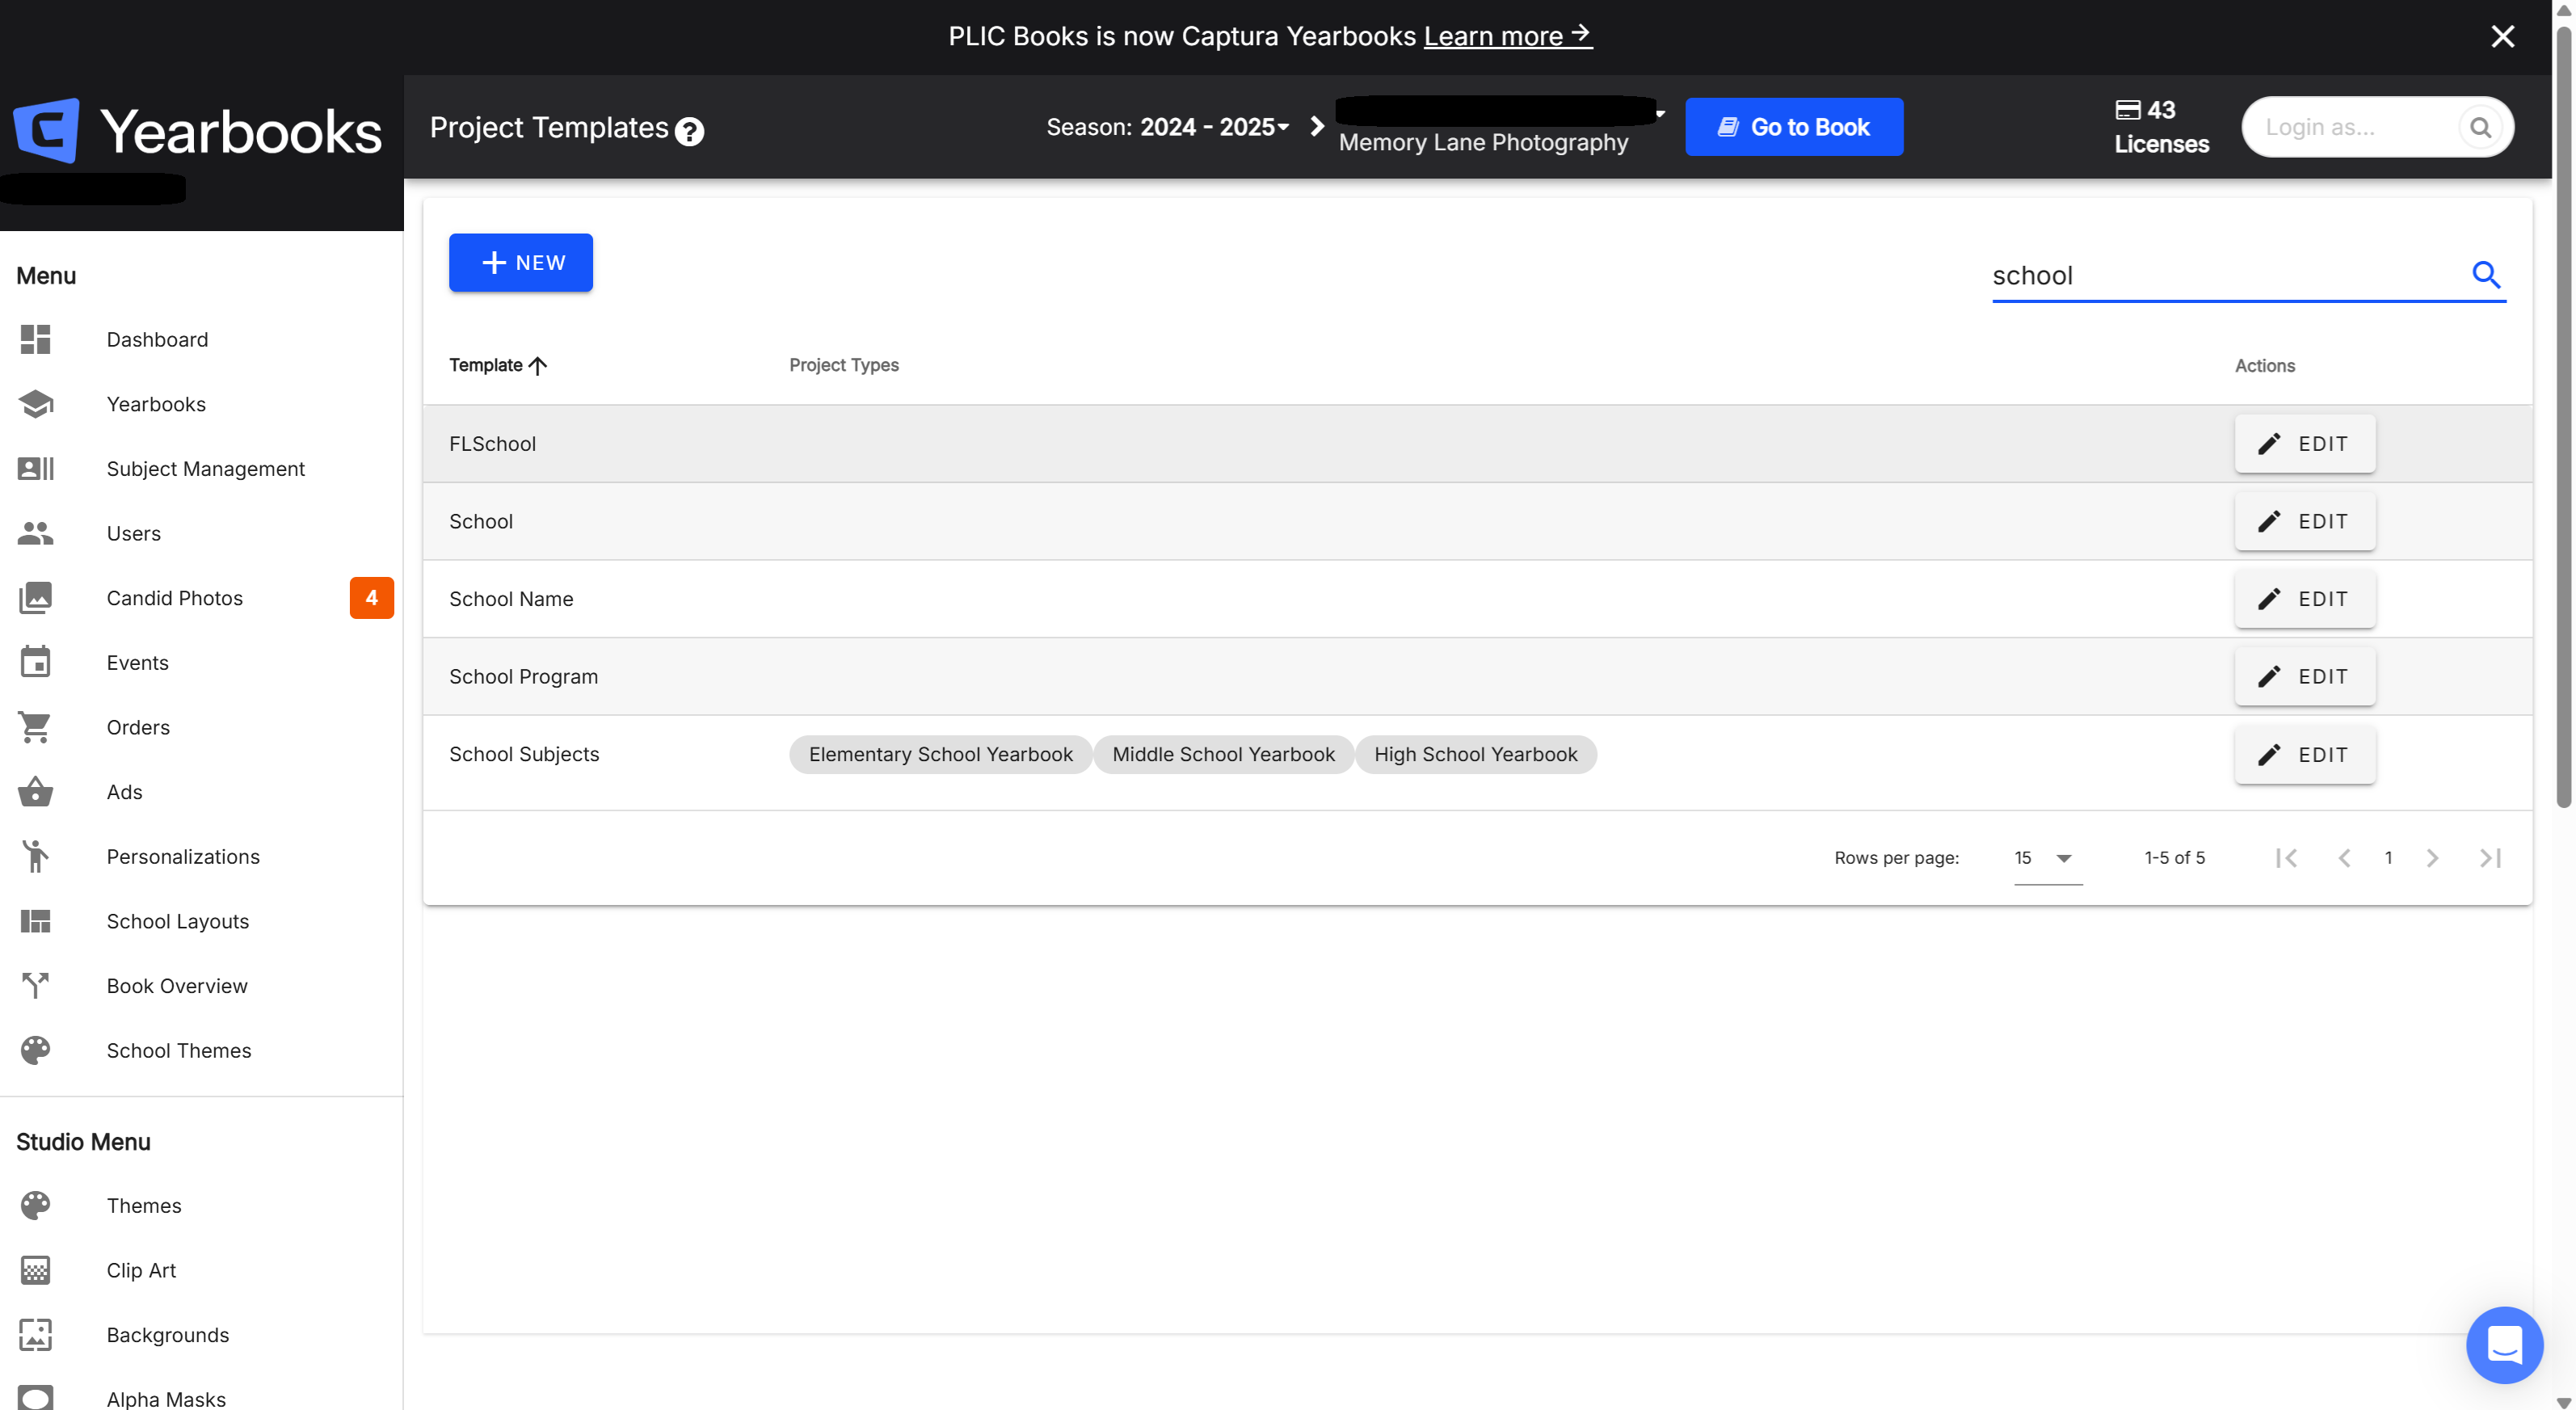
Task: Click the Users people icon
Action: [35, 533]
